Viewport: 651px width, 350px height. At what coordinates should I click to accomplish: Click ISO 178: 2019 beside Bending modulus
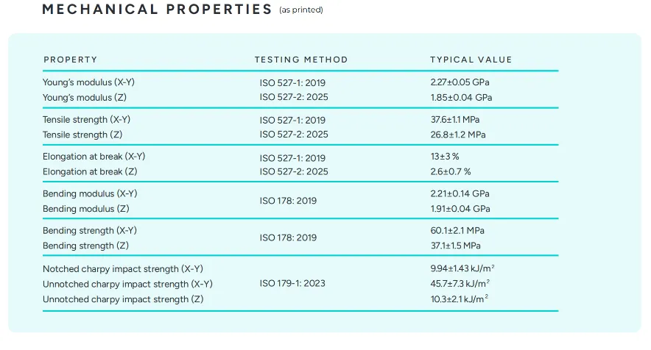(x=288, y=201)
